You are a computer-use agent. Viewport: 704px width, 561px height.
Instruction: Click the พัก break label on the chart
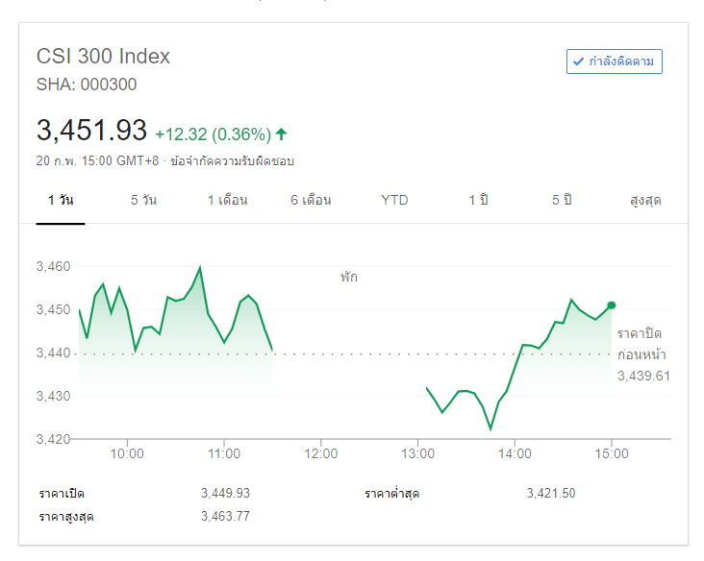348,277
